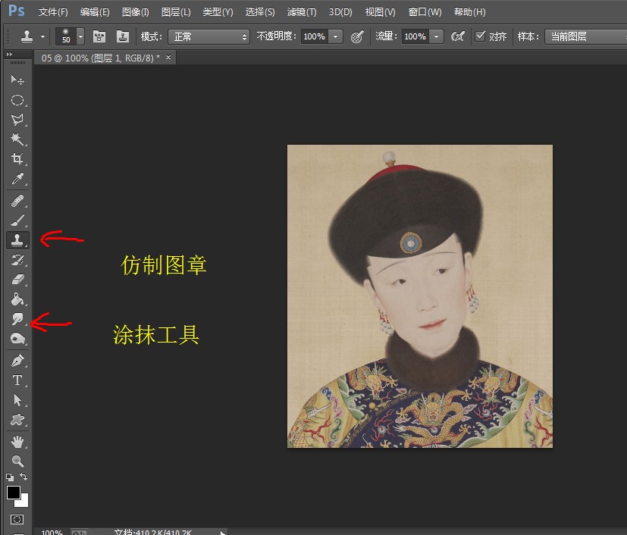Expand the collapsed tools panel
The height and width of the screenshot is (535, 627).
coord(9,54)
